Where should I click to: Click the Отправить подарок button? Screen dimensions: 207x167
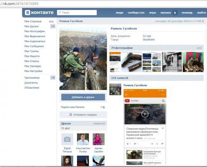tap(83, 115)
